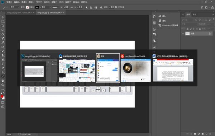
Task: Select the Lasso tool
Action: (3, 30)
